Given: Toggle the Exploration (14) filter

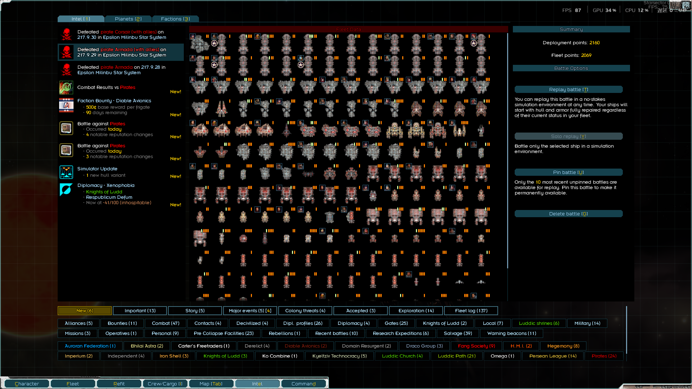Looking at the screenshot, I should (416, 310).
